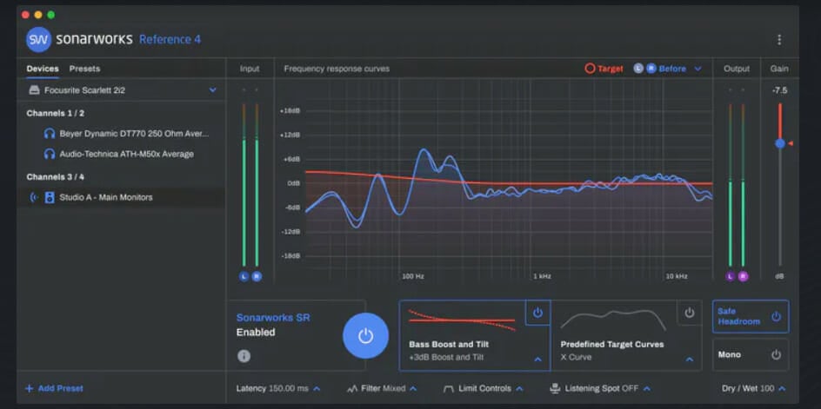821x409 pixels.
Task: Click the active sound-wave indicator icon
Action: [x=34, y=197]
